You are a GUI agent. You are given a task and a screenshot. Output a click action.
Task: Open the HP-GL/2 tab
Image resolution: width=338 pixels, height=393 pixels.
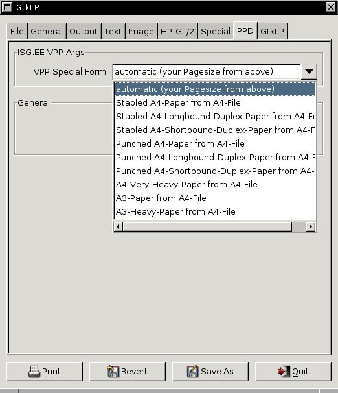click(x=177, y=31)
